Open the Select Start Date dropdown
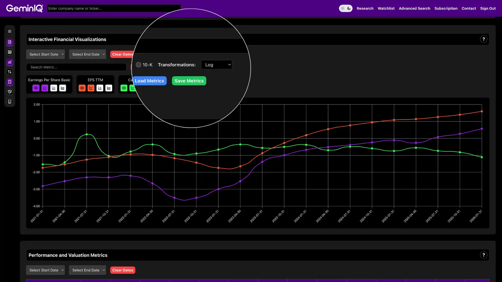The width and height of the screenshot is (502, 282). point(45,54)
